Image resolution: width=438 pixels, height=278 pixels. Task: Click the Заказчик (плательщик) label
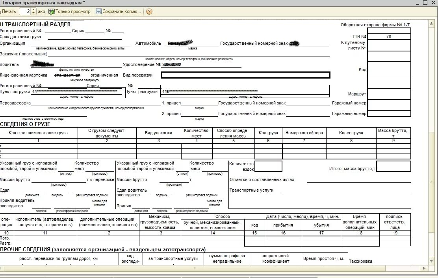[x=24, y=54]
